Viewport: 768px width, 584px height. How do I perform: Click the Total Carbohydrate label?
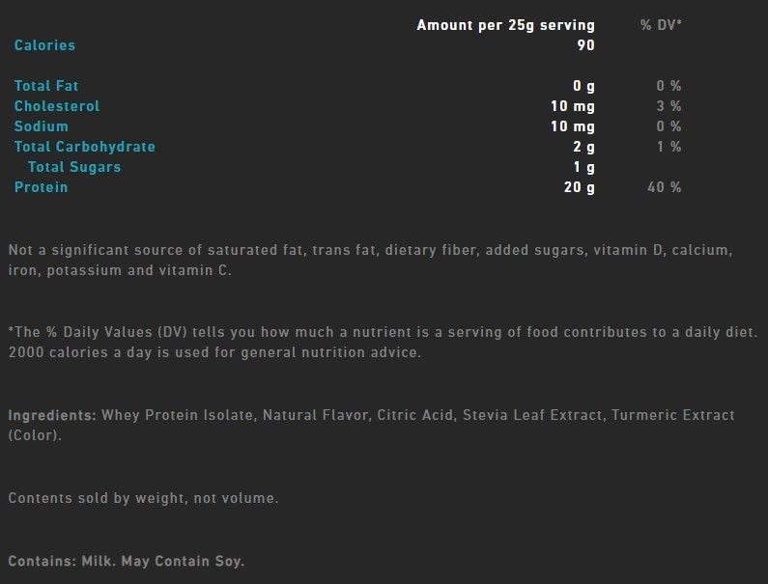(x=85, y=147)
